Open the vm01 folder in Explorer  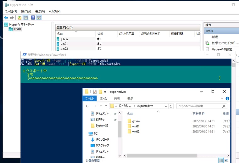coord(136,126)
